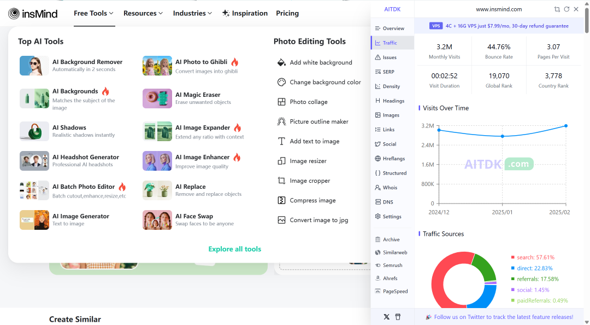Open the DNS tab in AITDK sidebar

392,202
